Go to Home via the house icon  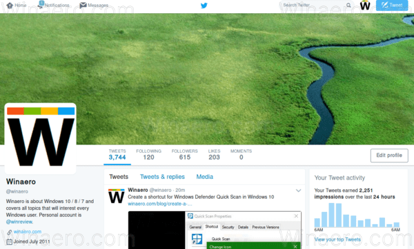click(x=10, y=6)
